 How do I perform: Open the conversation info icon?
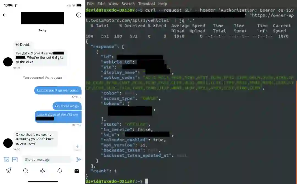pos(79,15)
